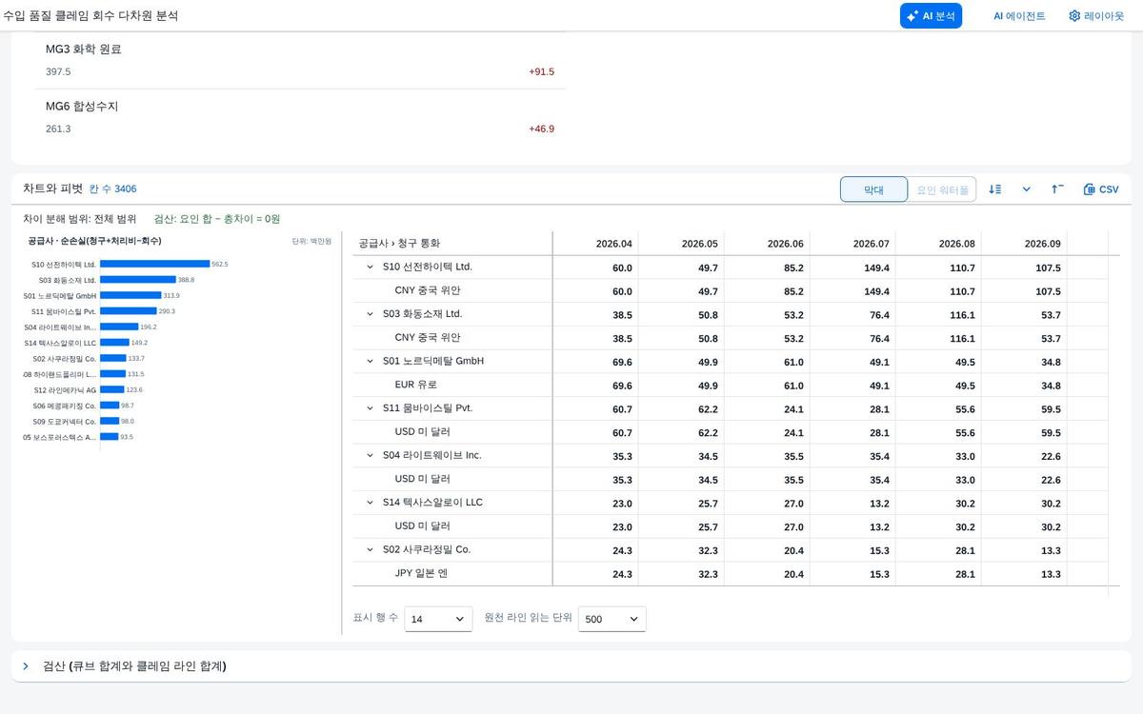Click the 차이 분해 범위: 전체 범위 text
This screenshot has height=714, width=1143.
(x=80, y=219)
